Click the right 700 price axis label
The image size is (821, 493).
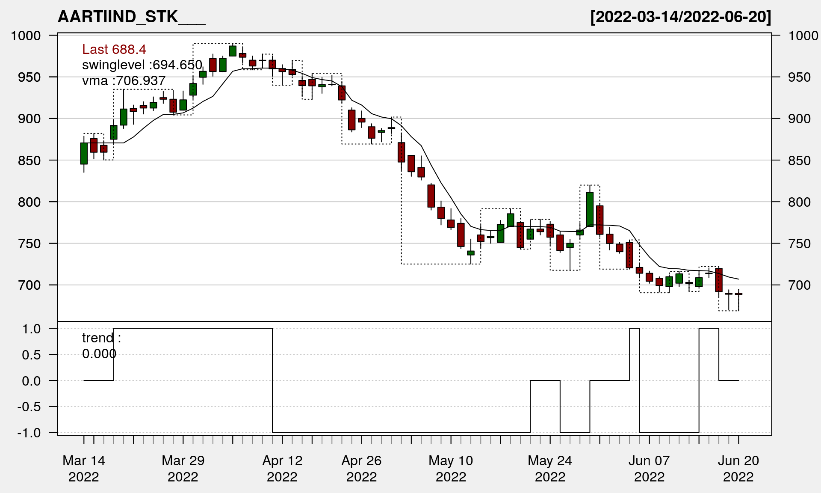point(799,285)
